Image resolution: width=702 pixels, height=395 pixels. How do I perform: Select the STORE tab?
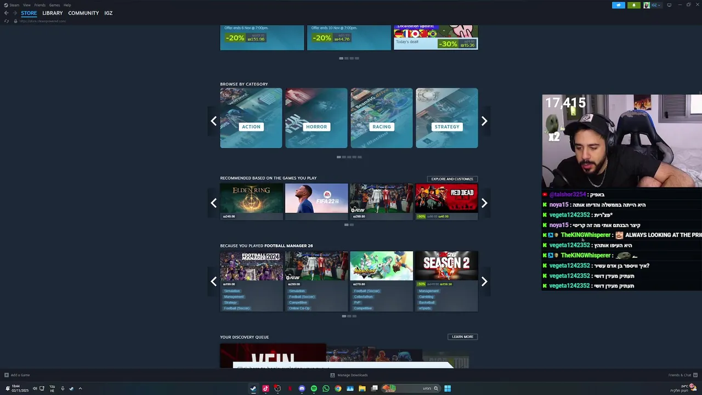coord(29,13)
